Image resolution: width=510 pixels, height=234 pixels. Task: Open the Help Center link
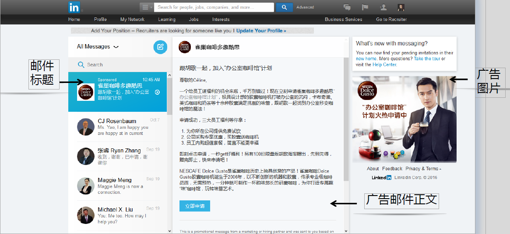click(384, 65)
